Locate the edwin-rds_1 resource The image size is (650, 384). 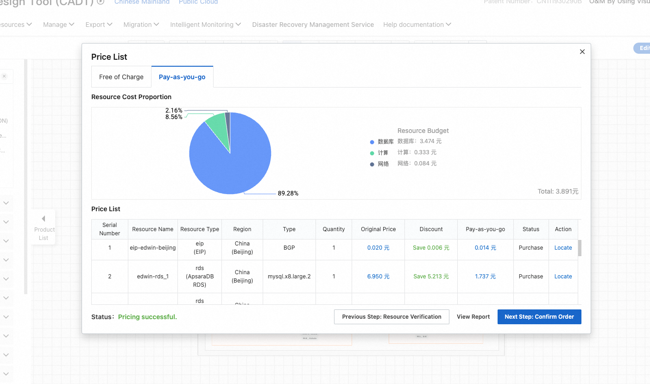coord(563,277)
